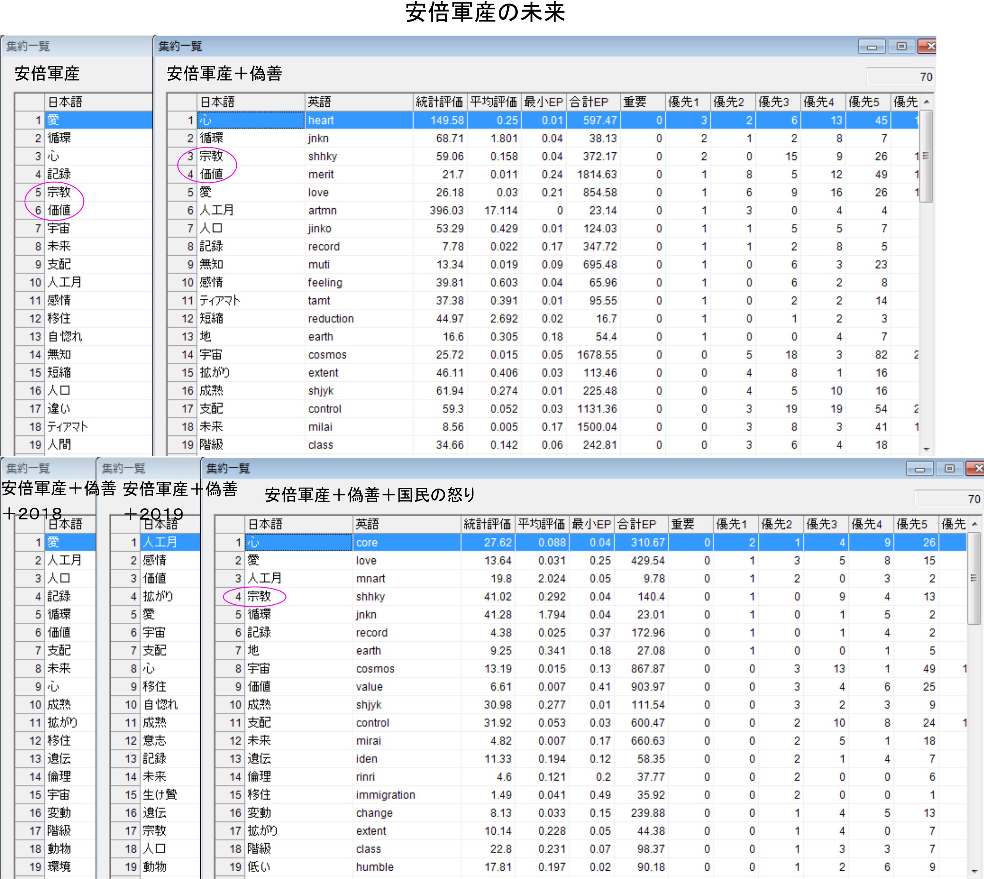Maximize the top 集約一覧 window
The height and width of the screenshot is (879, 984).
point(901,47)
